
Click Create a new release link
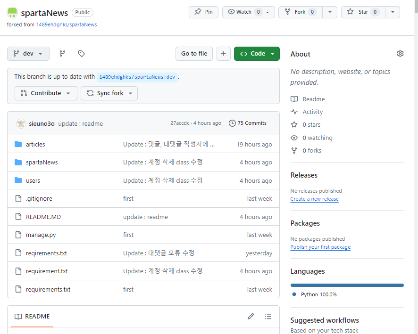(314, 199)
